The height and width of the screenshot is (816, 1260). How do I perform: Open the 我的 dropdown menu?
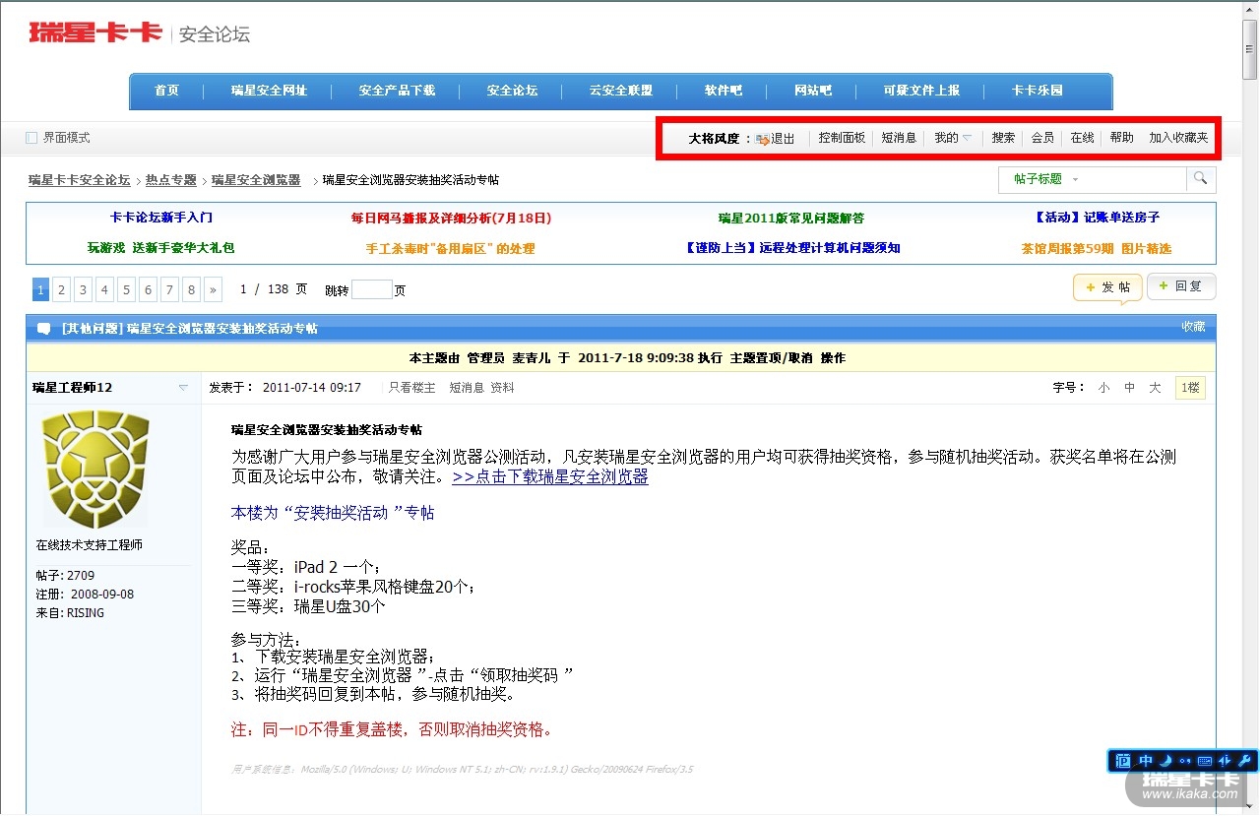953,139
